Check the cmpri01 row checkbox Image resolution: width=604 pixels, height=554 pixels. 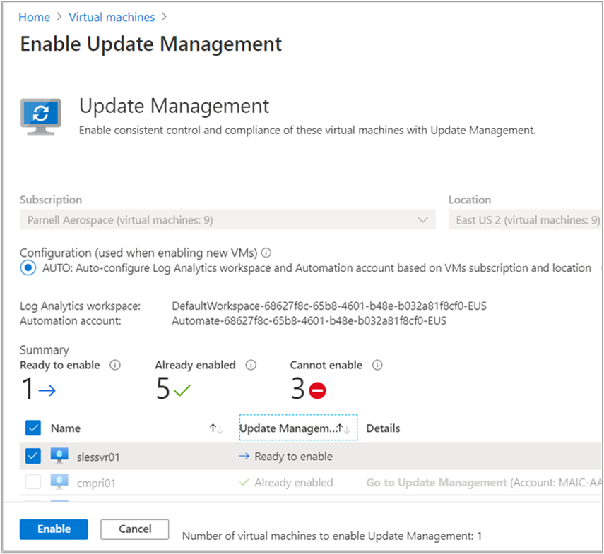pos(33,482)
